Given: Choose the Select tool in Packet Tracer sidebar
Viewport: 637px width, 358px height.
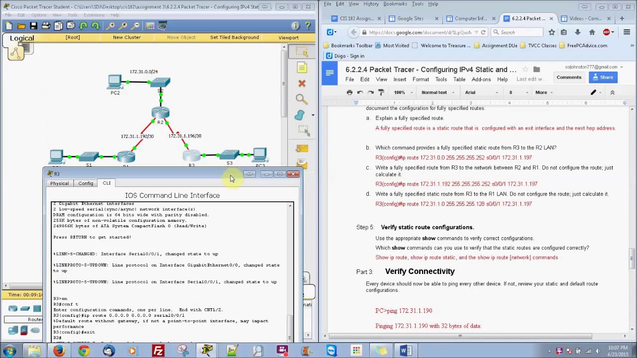Looking at the screenshot, I should click(x=302, y=52).
